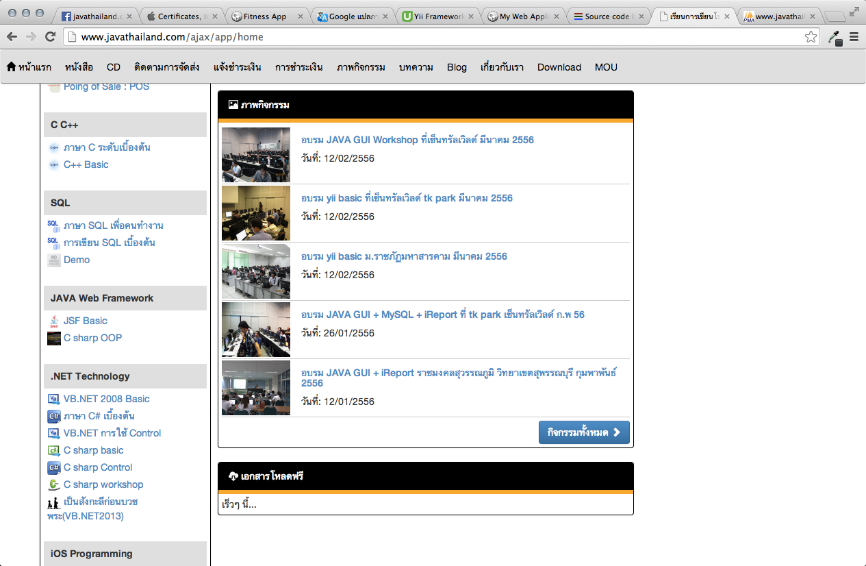The height and width of the screenshot is (566, 866).
Task: Open thumbnail for ราชมงคลสุวรรณภูมิ iReport activity
Action: pos(256,388)
